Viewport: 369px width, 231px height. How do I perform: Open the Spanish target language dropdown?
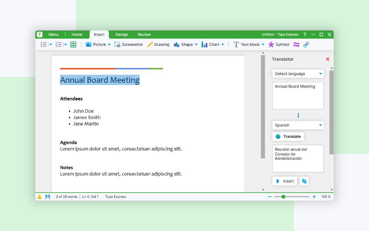click(x=298, y=125)
